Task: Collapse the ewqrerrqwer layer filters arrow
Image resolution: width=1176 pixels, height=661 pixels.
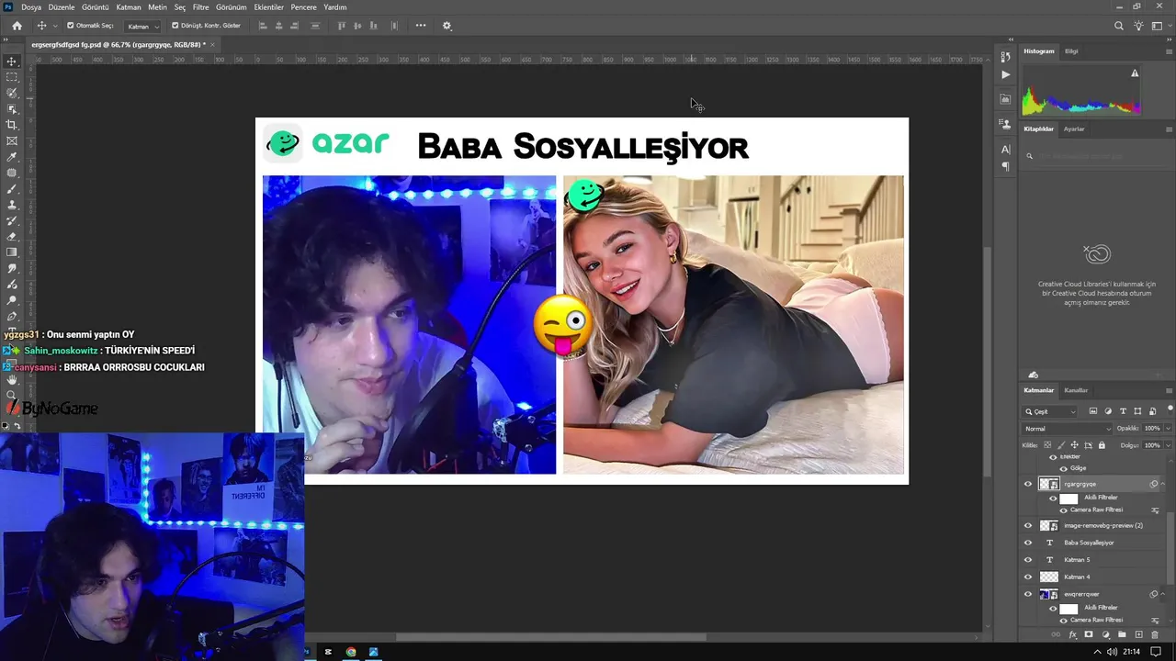Action: [1163, 594]
